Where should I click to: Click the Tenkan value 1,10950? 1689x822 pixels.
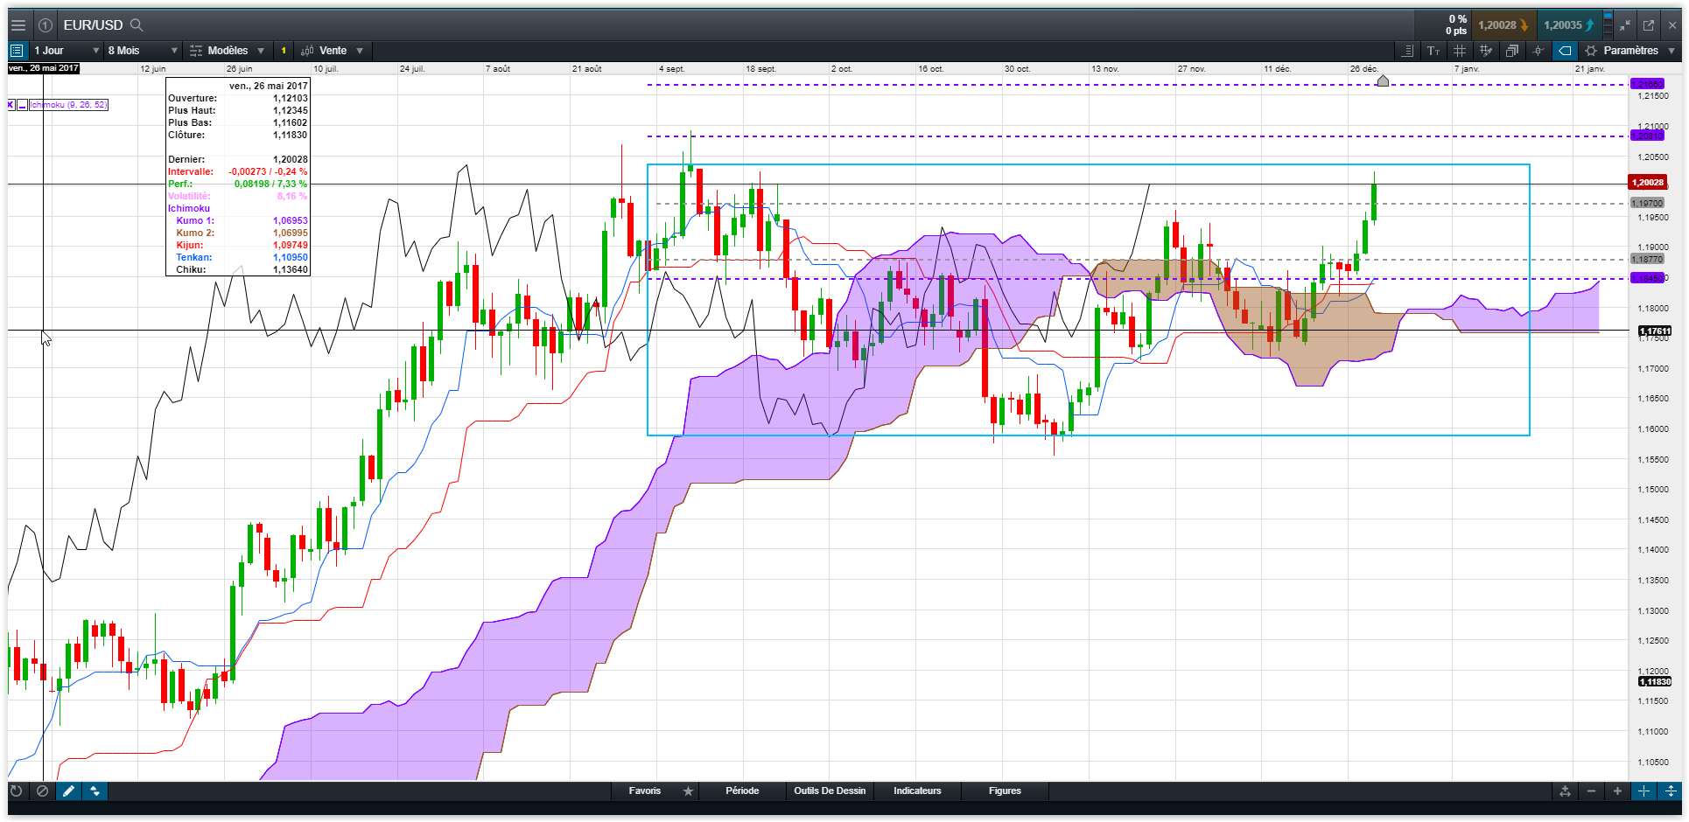291,258
